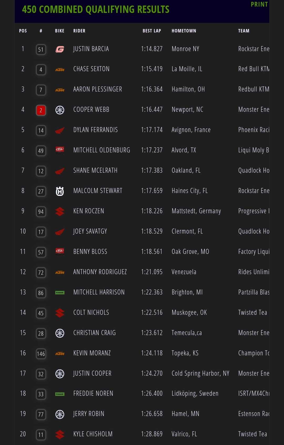Select Ken Roczen's rider name
The width and height of the screenshot is (284, 445).
(x=89, y=211)
